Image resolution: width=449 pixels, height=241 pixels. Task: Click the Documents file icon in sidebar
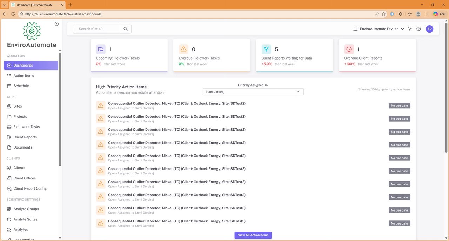(x=9, y=147)
